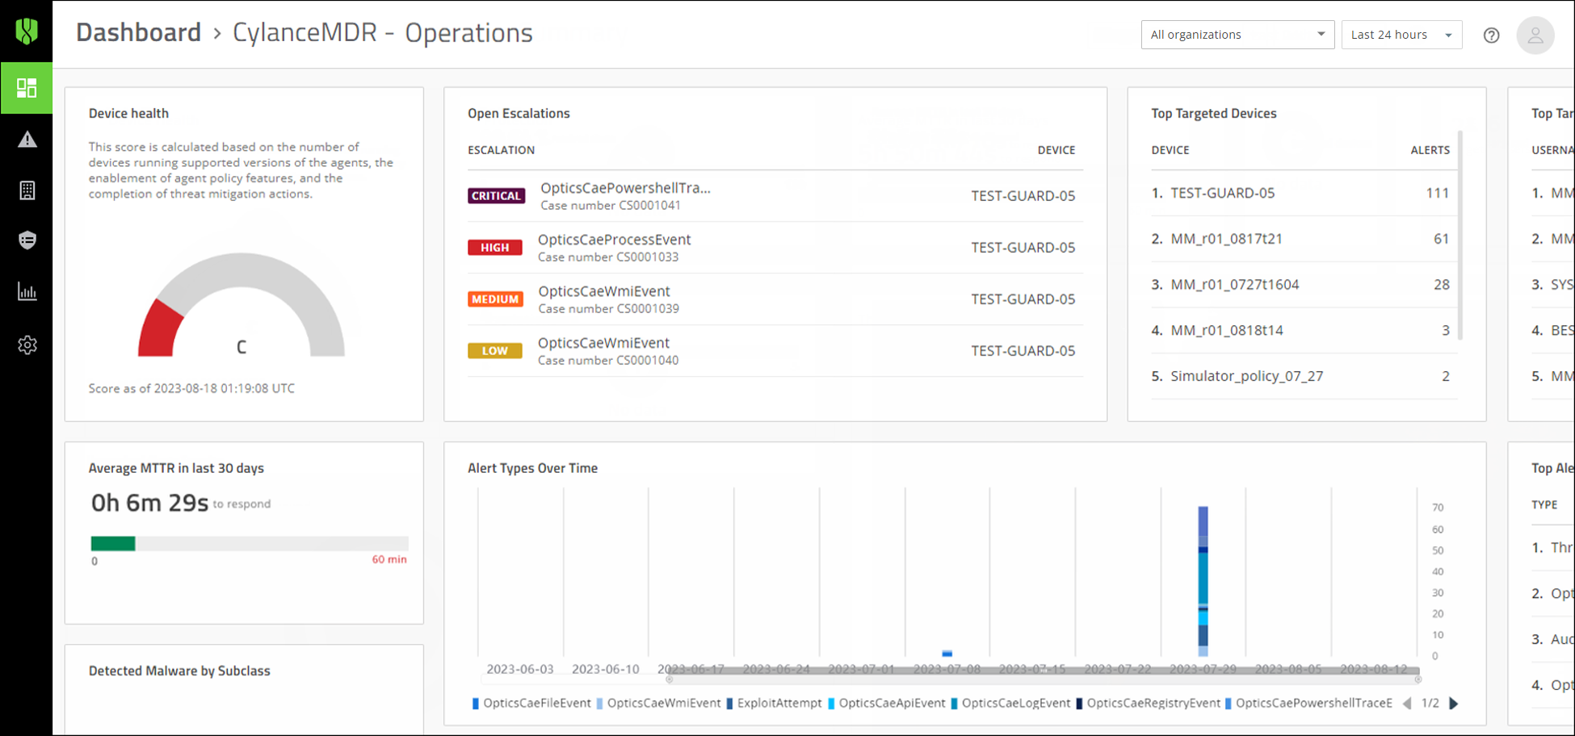Toggle OpticsCaeRegistryEvent legend item
Screen dimensions: 1575x736
coord(1148,704)
